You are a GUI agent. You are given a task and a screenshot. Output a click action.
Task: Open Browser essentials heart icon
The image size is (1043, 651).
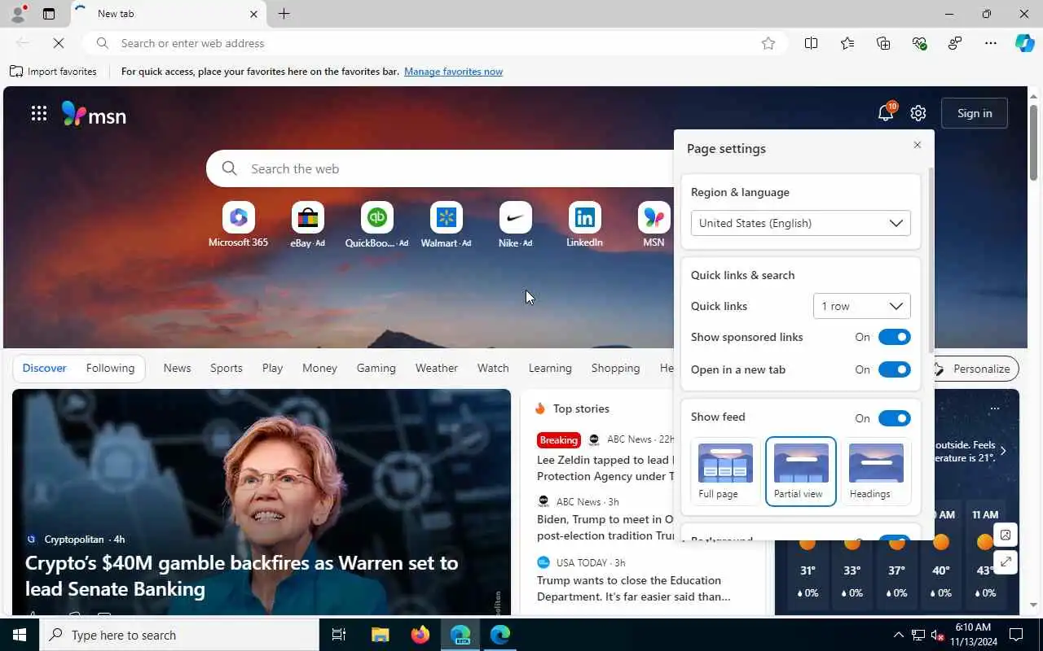(x=919, y=43)
